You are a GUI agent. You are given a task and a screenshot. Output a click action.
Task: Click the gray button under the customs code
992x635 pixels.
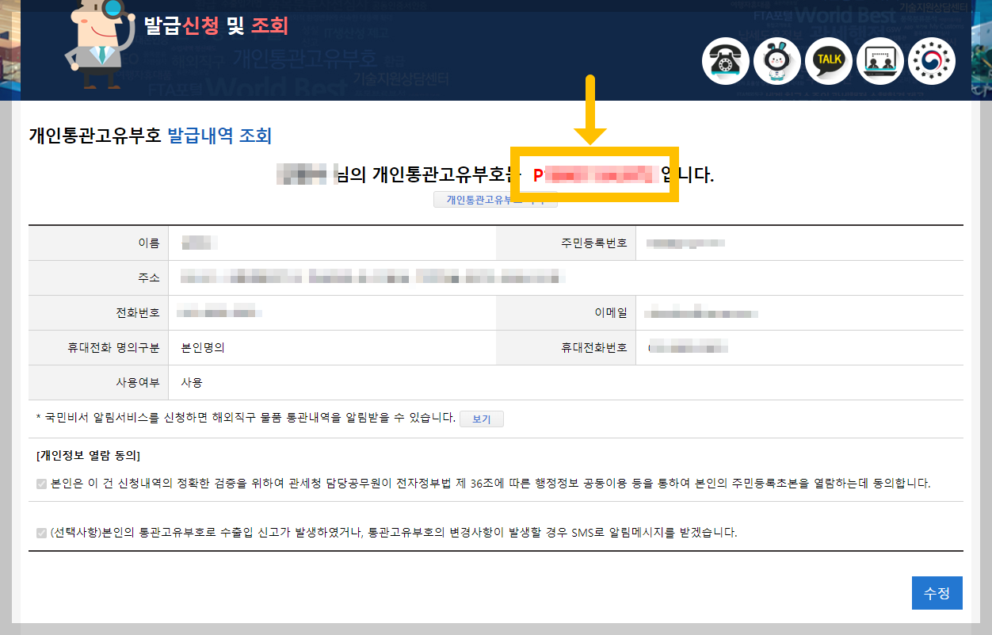pyautogui.click(x=495, y=200)
